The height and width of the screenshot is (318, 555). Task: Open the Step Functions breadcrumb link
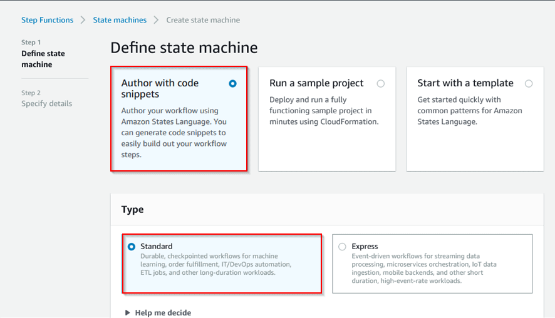(47, 20)
